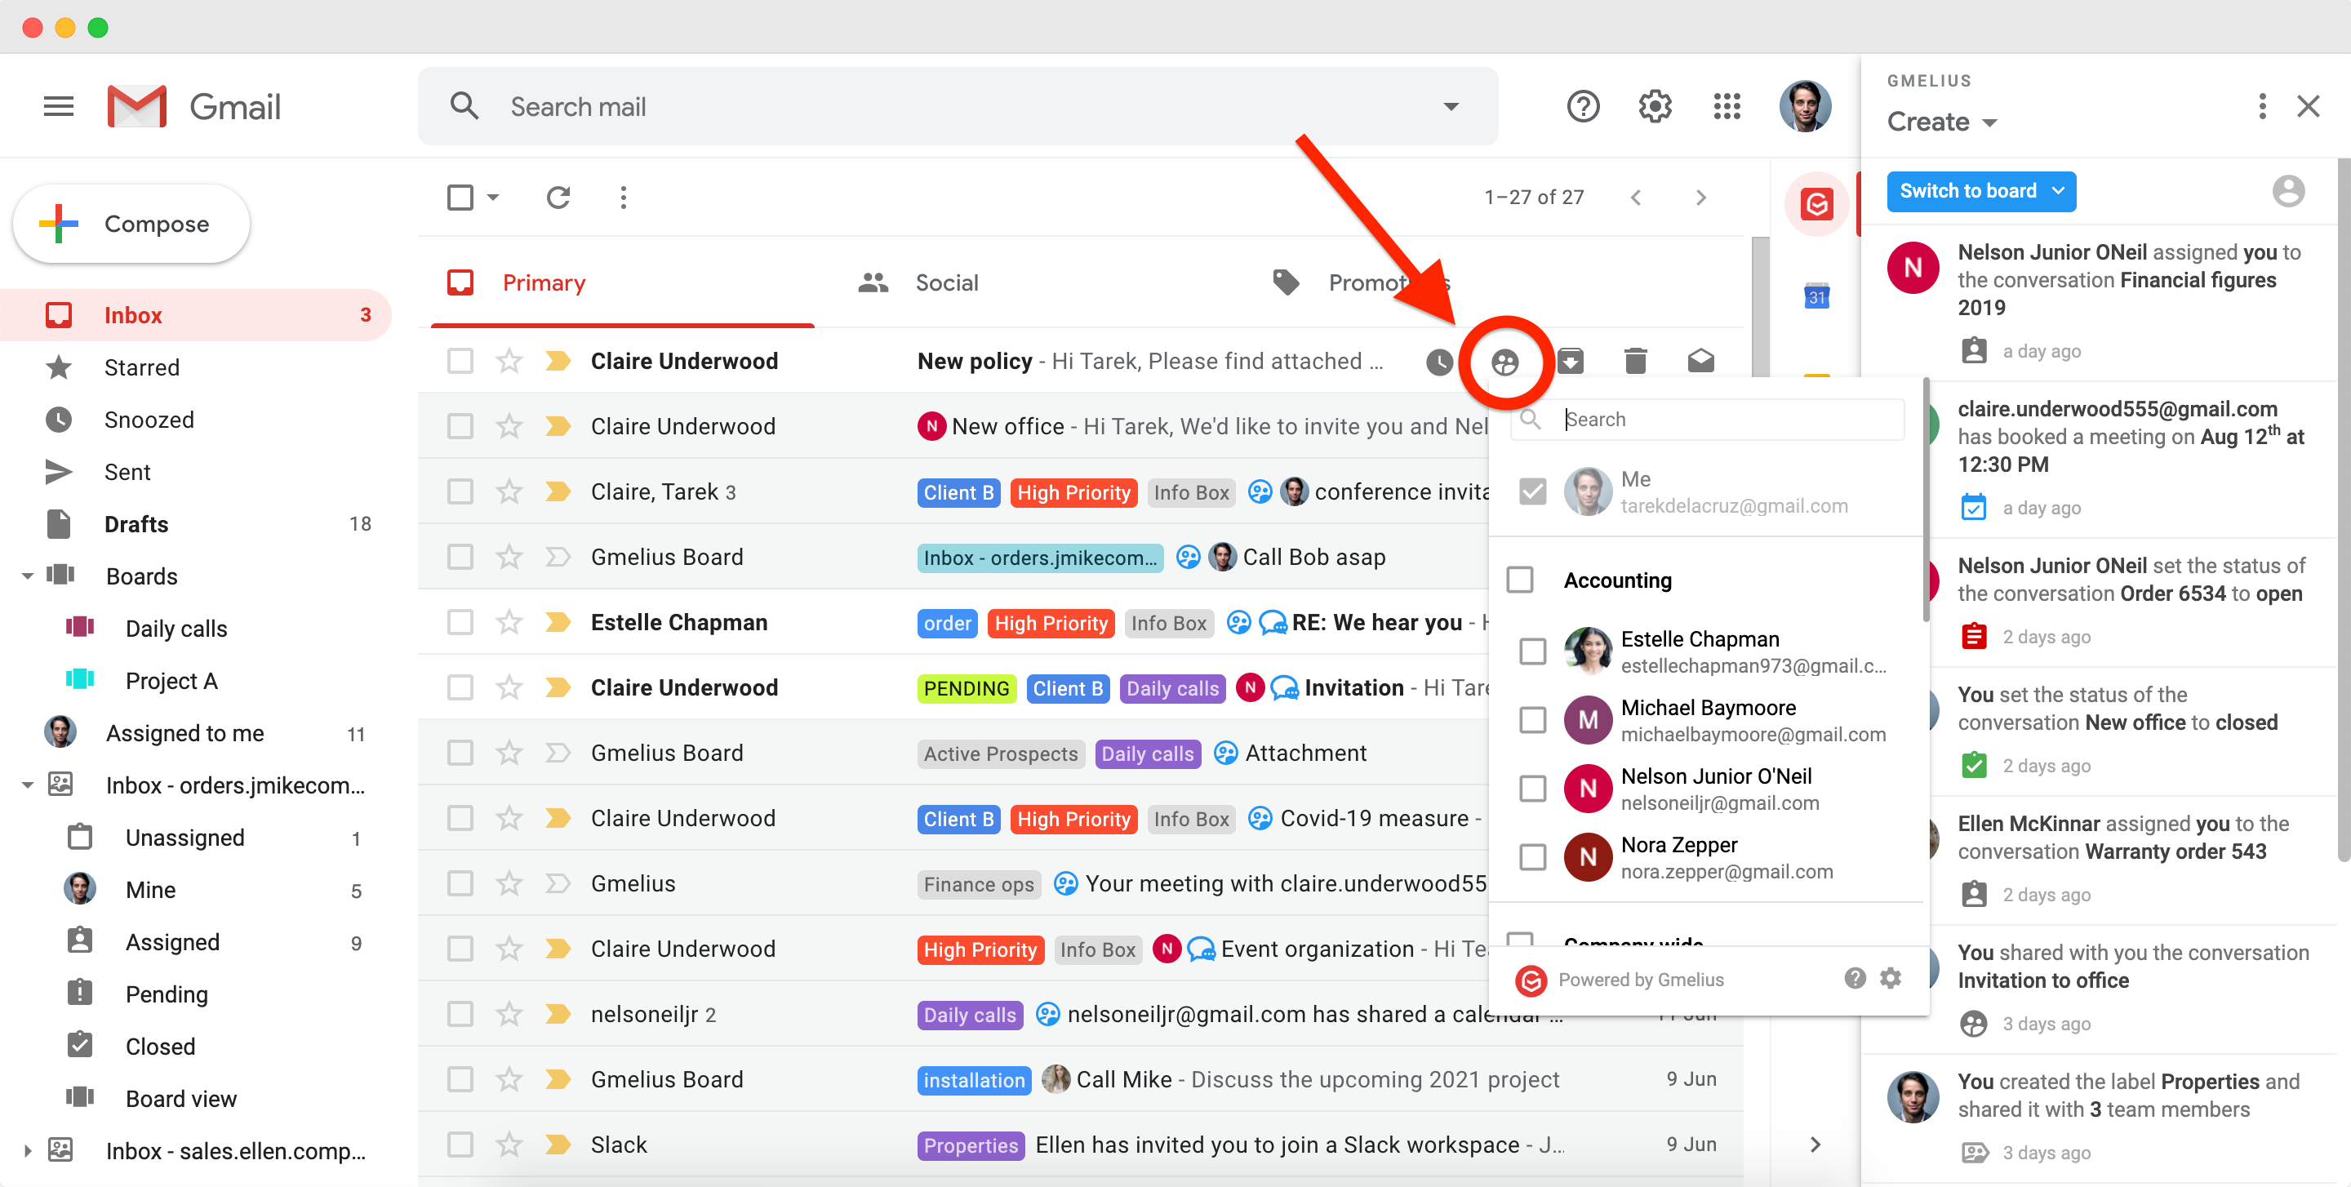Click the Compose button

(x=131, y=225)
